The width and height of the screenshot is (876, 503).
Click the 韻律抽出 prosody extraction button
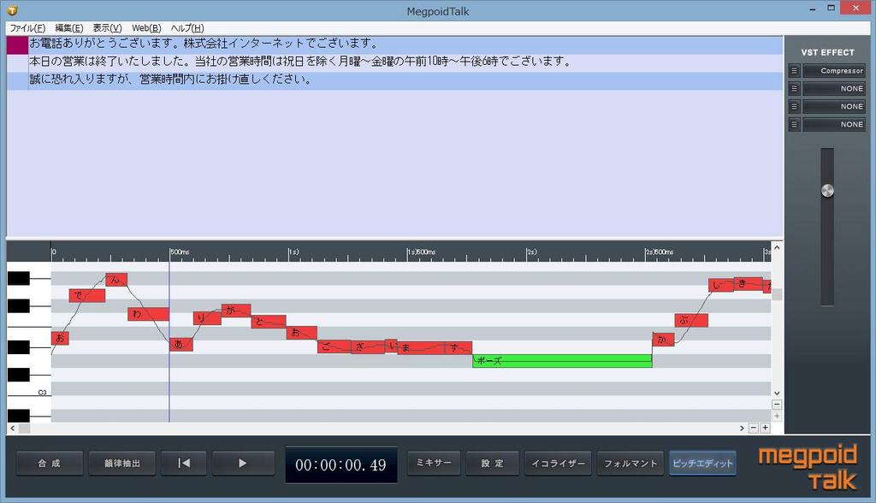121,463
